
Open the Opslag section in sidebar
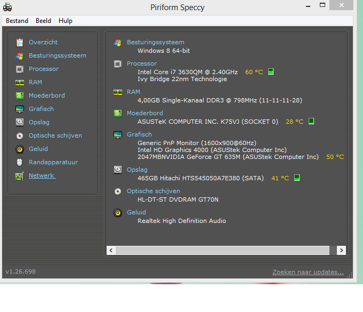click(x=39, y=122)
